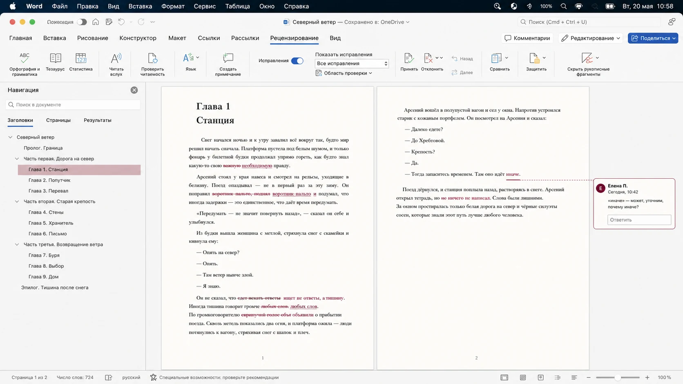Open the Share button dropdown arrow
The height and width of the screenshot is (384, 683).
674,38
